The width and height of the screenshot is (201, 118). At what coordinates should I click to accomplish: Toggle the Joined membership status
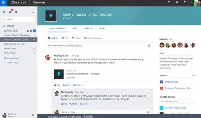tap(67, 18)
